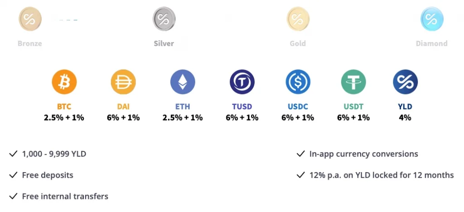Pick the Diamond tier coin icon

[432, 19]
